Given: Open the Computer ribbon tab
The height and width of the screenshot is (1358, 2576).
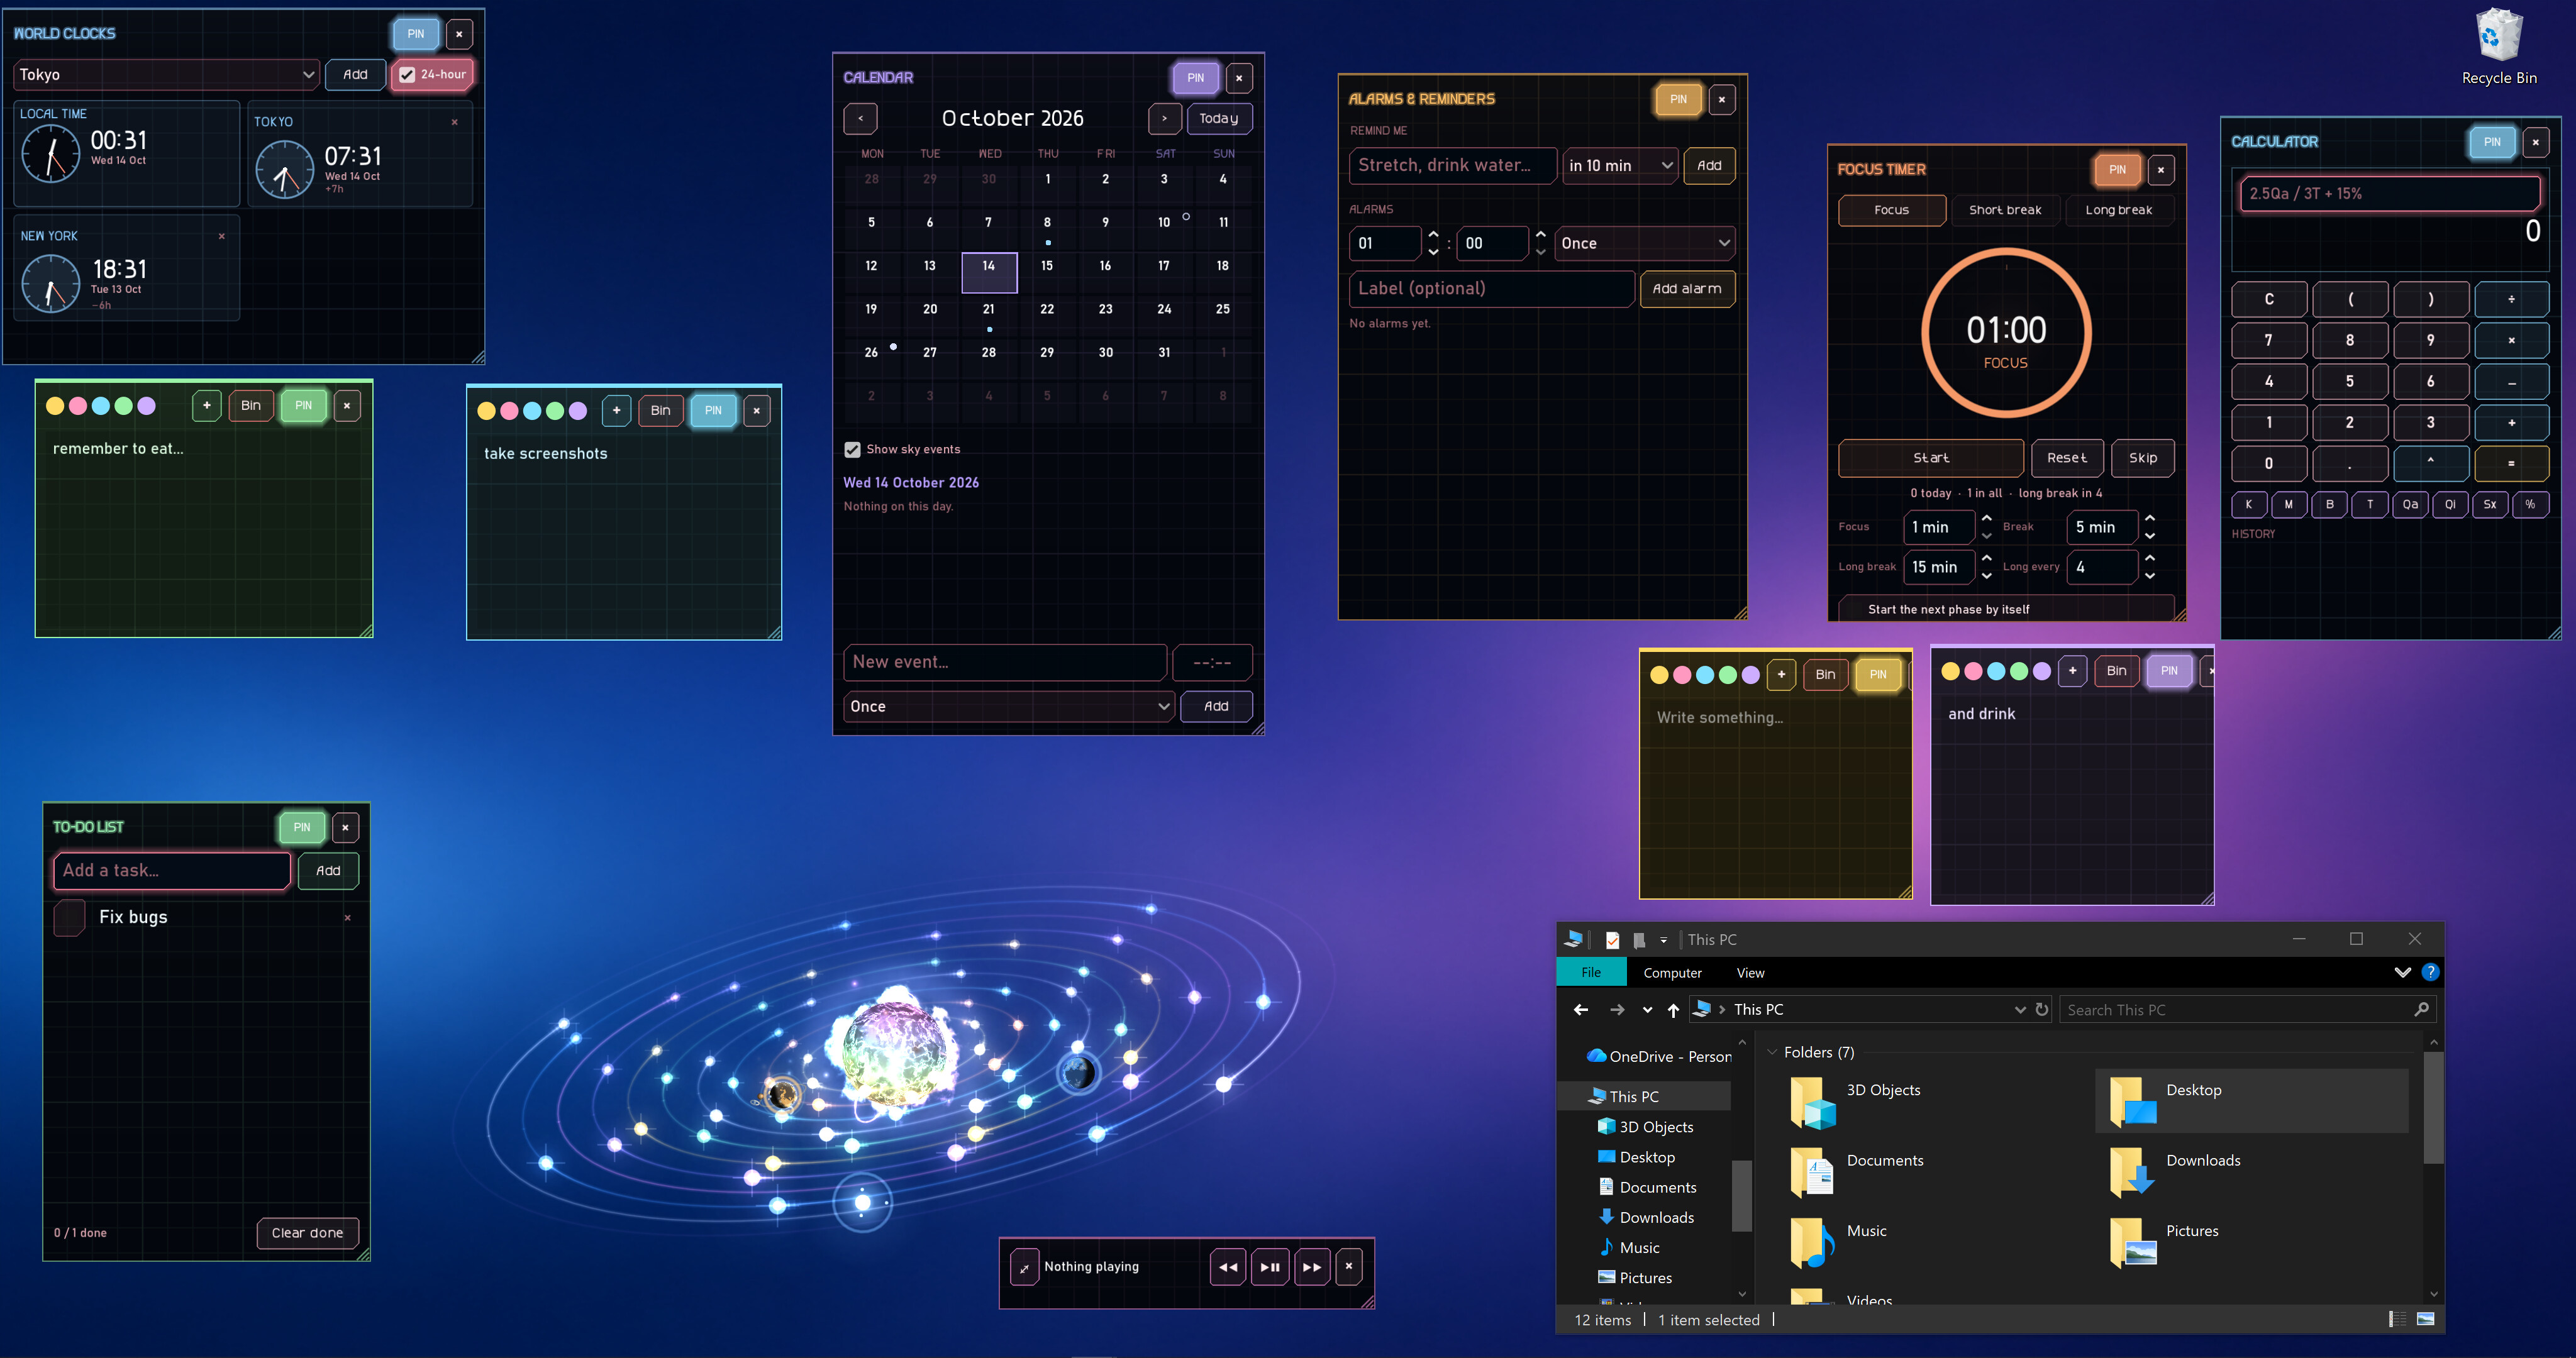Looking at the screenshot, I should coord(1672,972).
